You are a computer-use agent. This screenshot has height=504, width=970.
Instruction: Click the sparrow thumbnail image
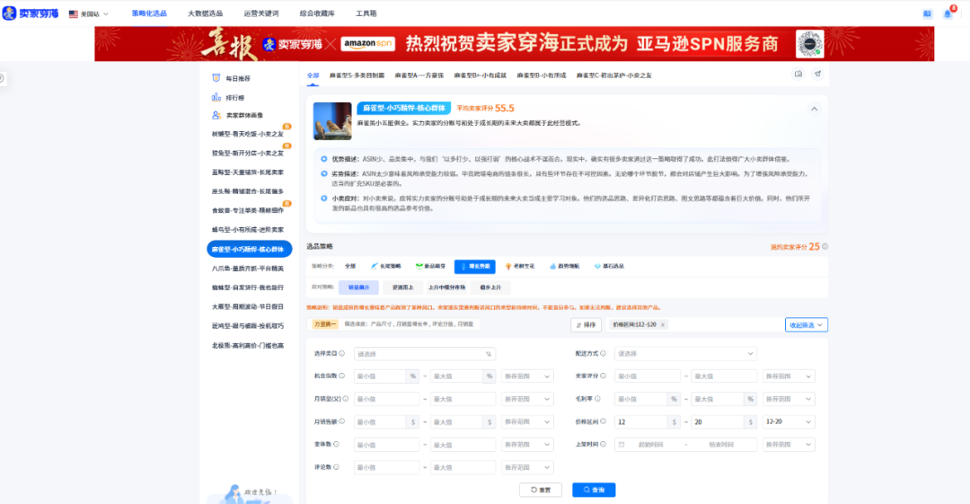point(332,120)
